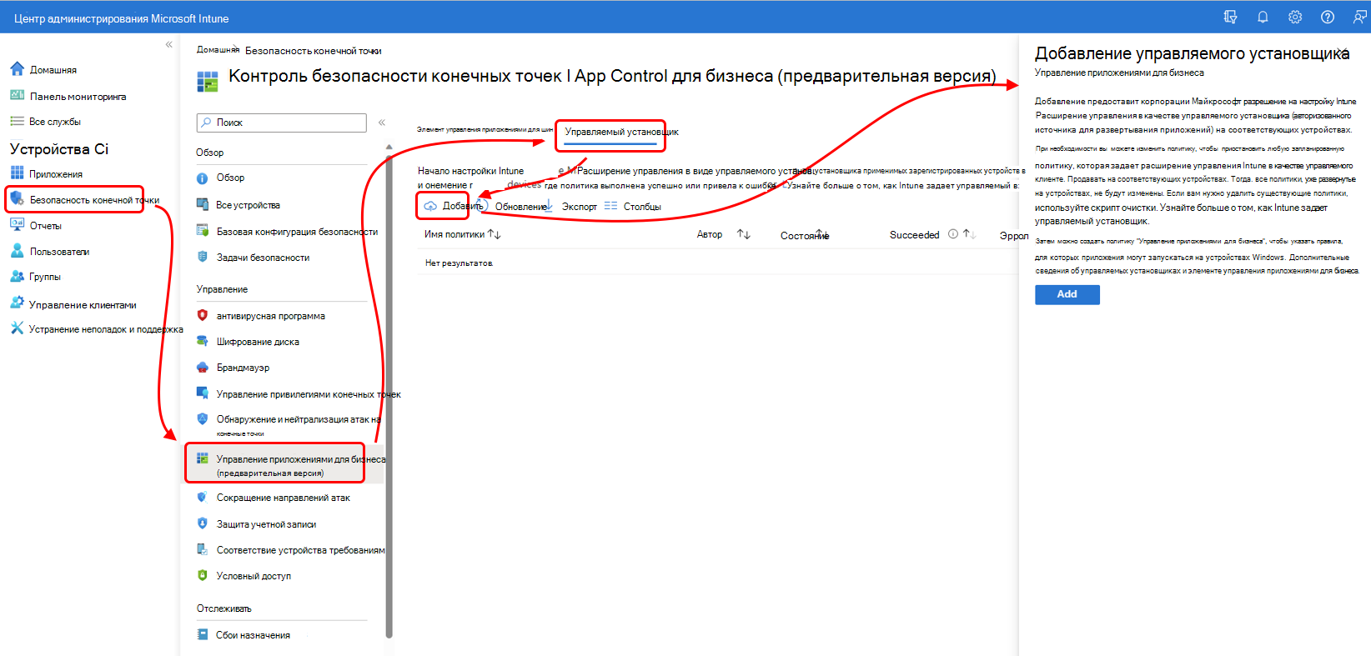This screenshot has height=656, width=1371.
Task: Click Безопасность конечной точки breadcrumb link
Action: click(x=314, y=51)
